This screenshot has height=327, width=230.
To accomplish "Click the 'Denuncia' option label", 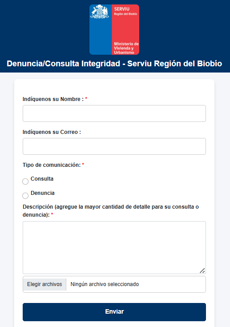I will (x=43, y=193).
